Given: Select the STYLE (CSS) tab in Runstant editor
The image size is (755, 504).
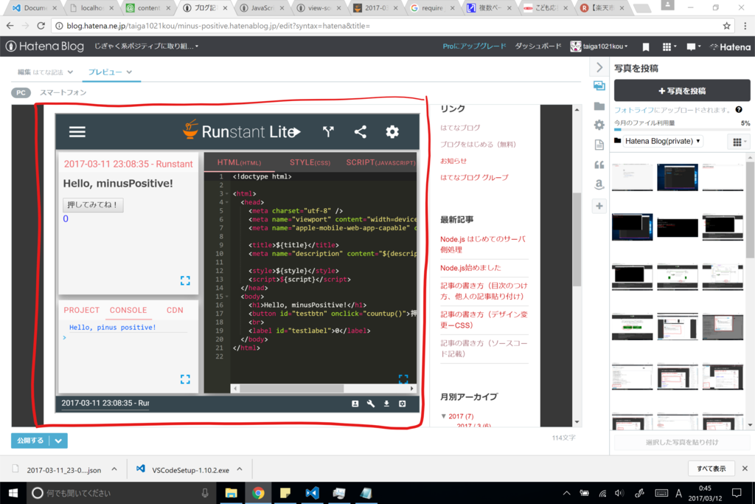Looking at the screenshot, I should (x=310, y=163).
